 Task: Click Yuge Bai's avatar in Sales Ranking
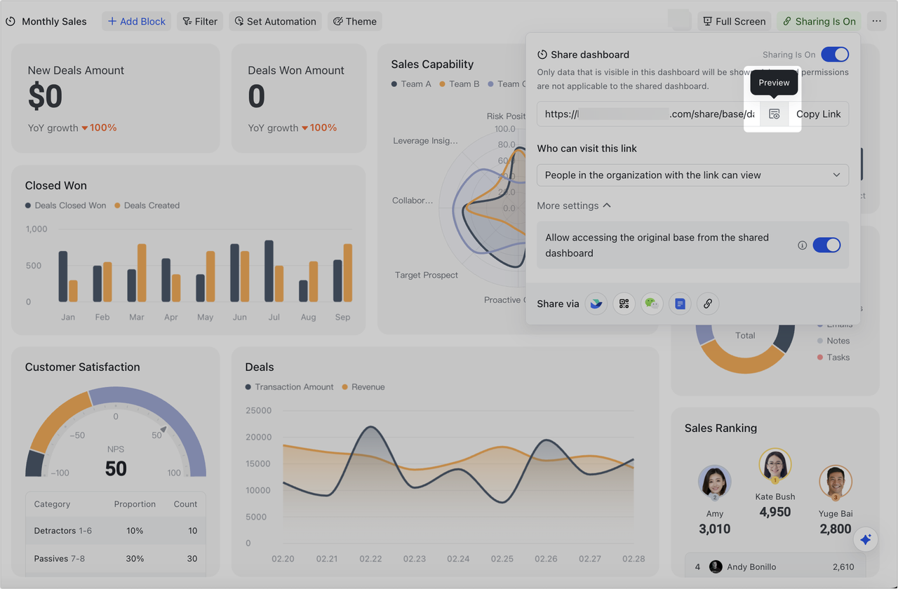836,482
